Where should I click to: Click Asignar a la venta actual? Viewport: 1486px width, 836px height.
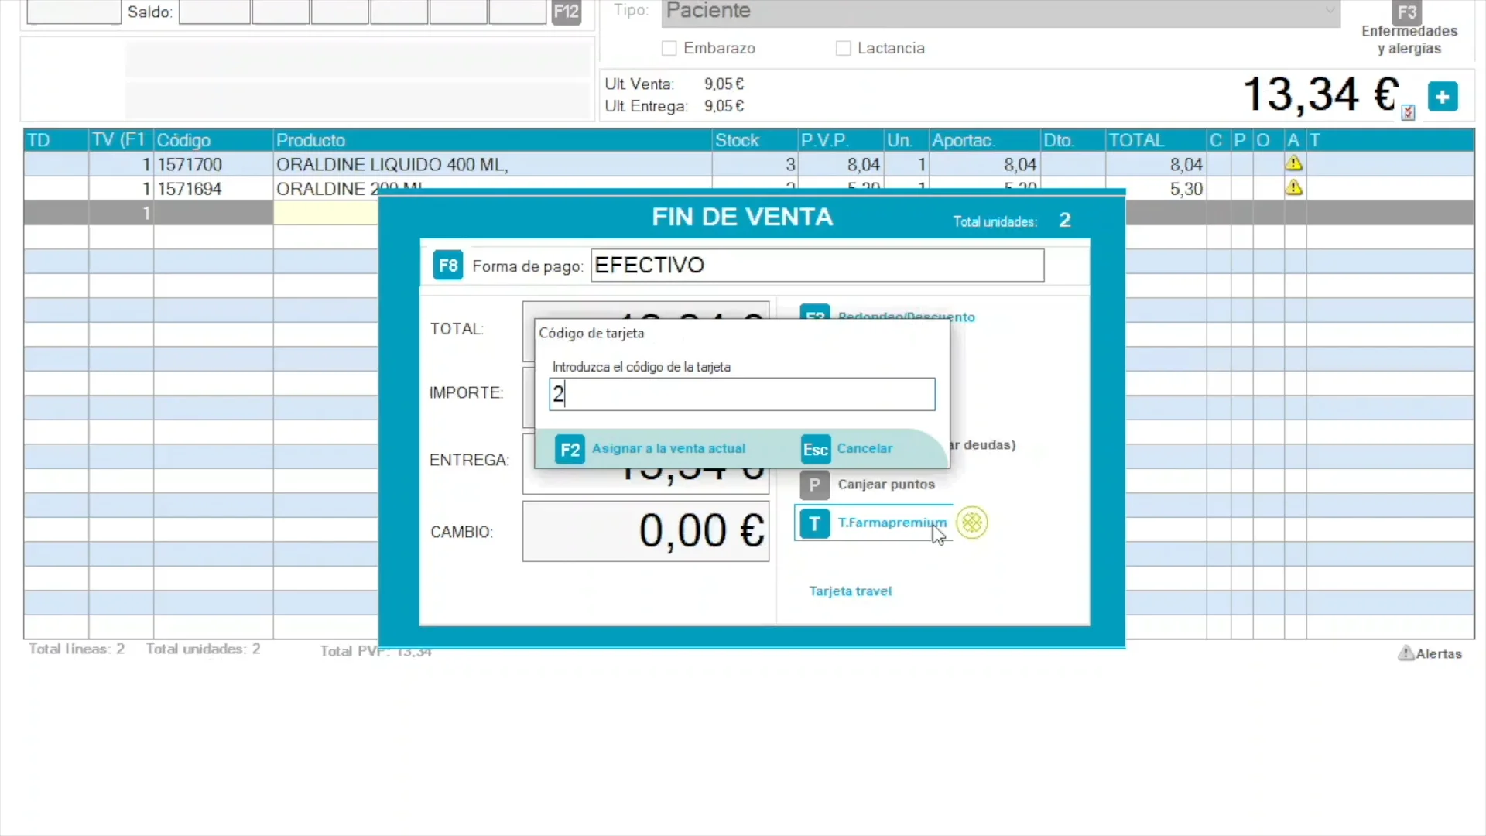click(x=668, y=449)
